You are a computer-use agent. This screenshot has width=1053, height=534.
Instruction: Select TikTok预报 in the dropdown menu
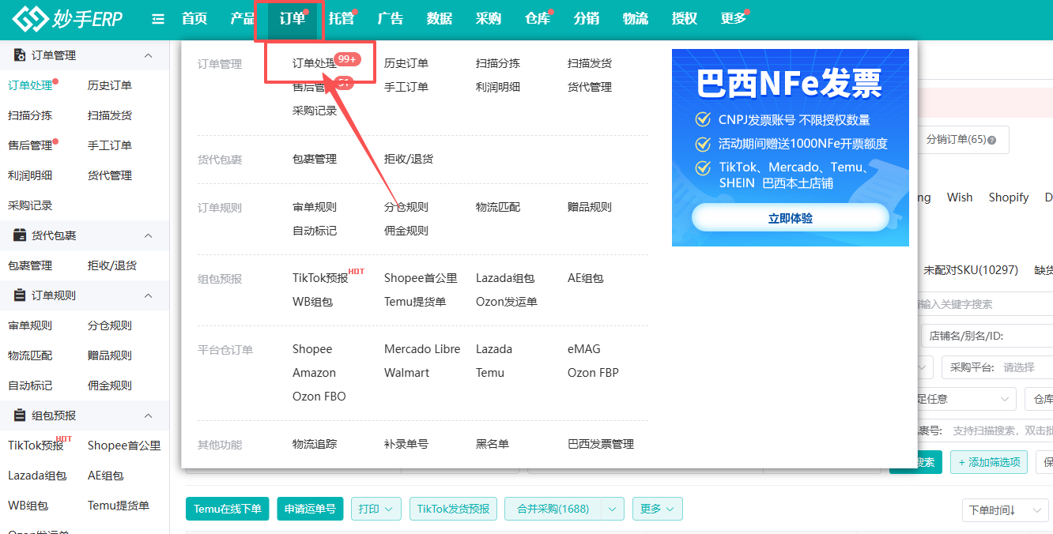[x=320, y=278]
